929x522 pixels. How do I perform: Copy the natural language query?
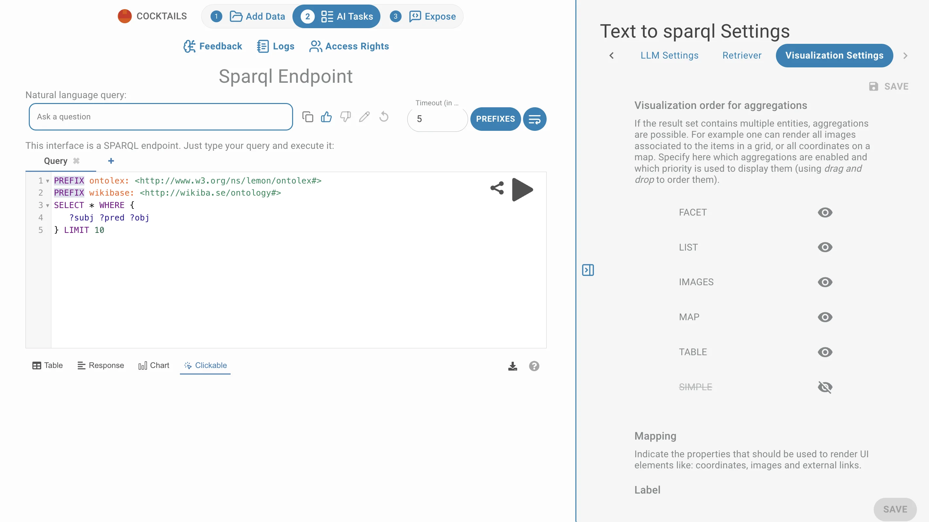coord(307,117)
